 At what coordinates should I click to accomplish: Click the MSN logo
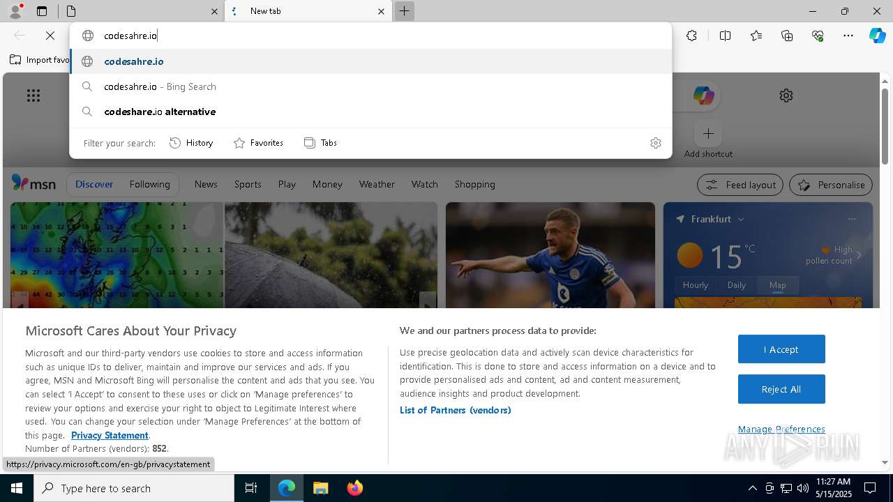33,183
